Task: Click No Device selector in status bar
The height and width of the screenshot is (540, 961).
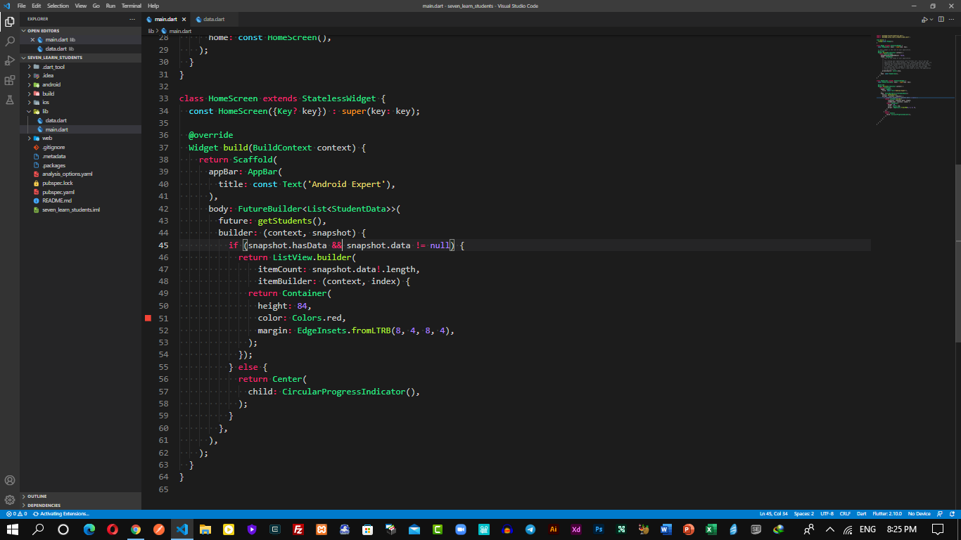Action: pos(919,514)
